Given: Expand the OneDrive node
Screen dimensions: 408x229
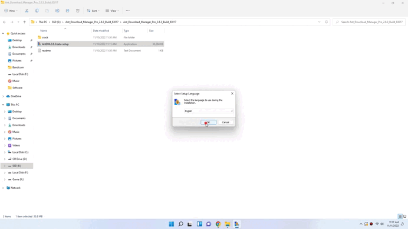Looking at the screenshot, I should tap(3, 96).
